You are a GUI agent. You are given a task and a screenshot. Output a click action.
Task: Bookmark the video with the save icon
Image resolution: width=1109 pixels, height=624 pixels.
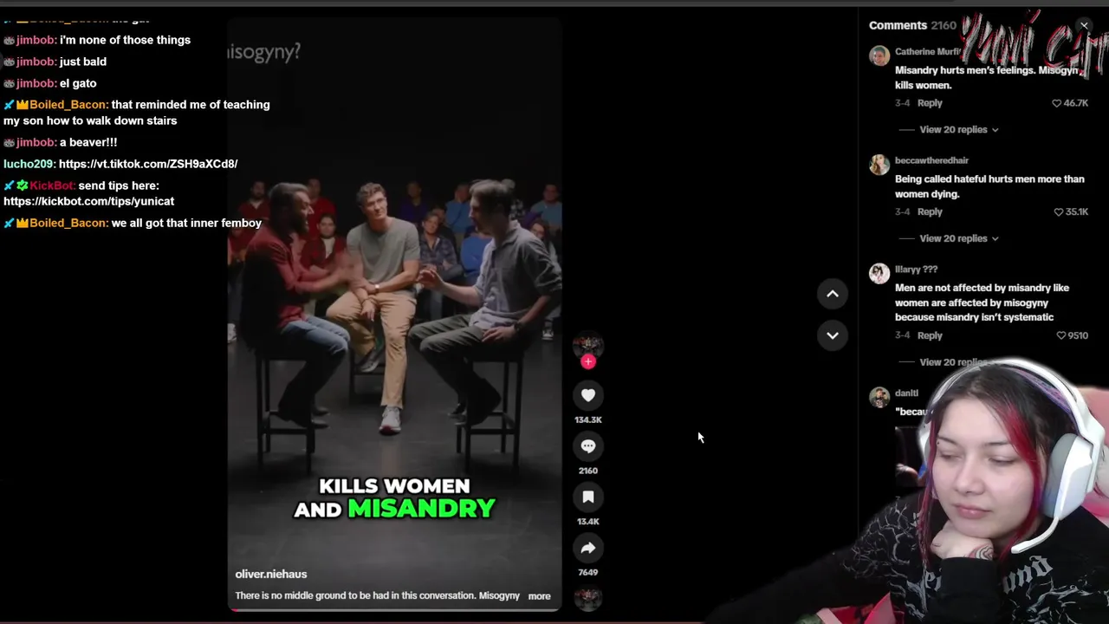[x=588, y=497]
